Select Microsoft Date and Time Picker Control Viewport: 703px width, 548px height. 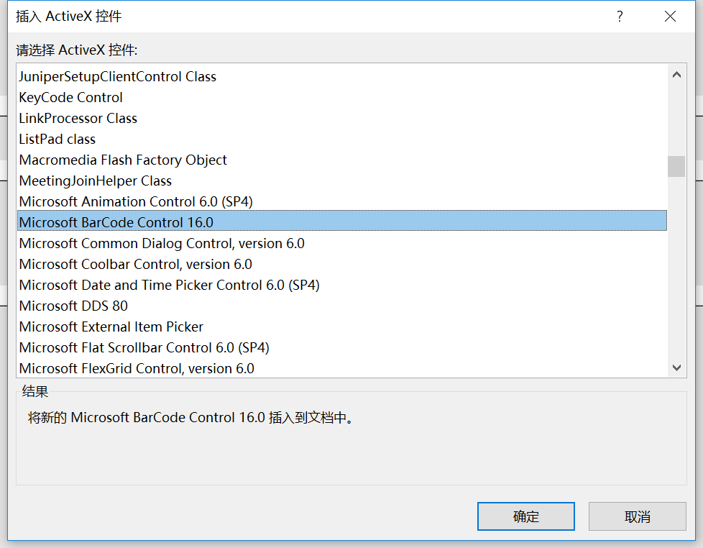click(342, 286)
